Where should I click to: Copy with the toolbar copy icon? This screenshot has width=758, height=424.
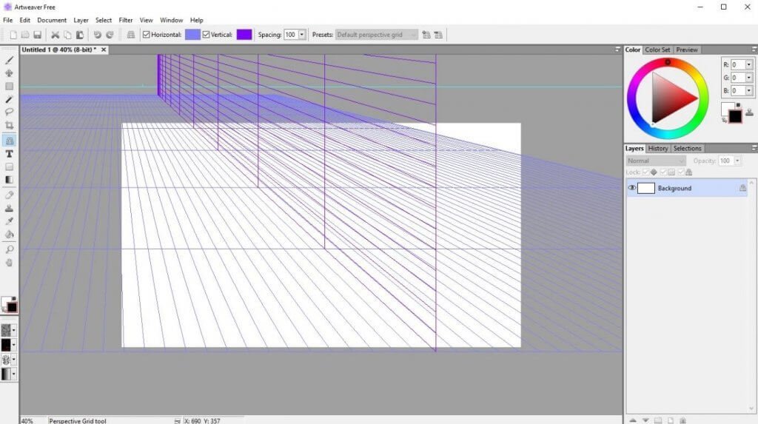point(67,35)
